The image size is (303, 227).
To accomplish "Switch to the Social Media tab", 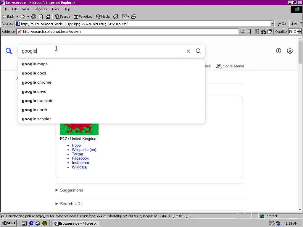I will click(x=230, y=66).
